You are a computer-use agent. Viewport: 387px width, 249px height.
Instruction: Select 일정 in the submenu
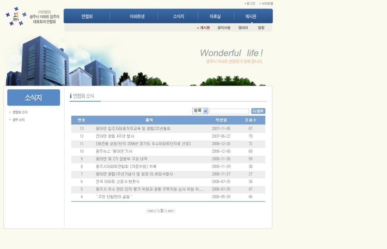point(261,28)
